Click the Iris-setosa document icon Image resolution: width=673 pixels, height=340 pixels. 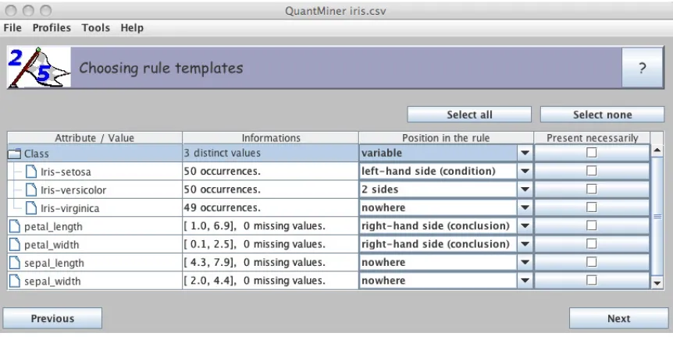click(31, 172)
